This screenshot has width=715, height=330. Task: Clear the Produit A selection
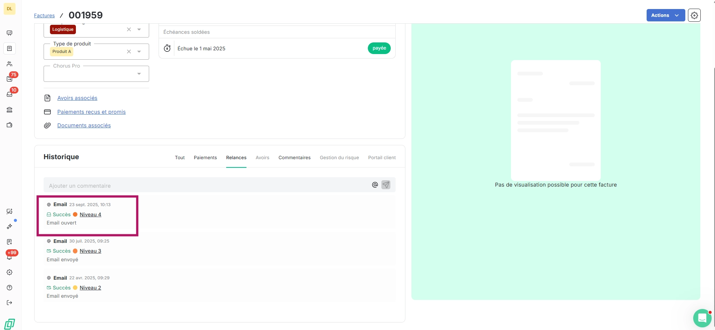(129, 51)
